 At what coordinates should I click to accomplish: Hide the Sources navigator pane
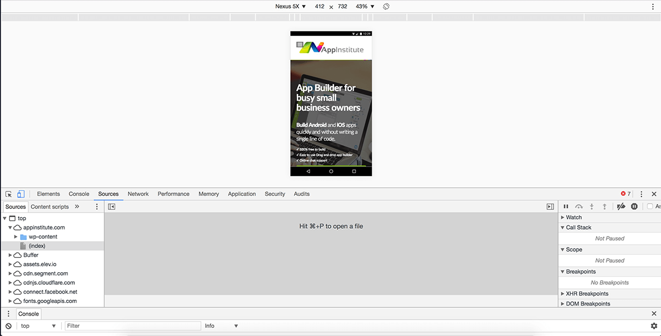[x=111, y=207]
